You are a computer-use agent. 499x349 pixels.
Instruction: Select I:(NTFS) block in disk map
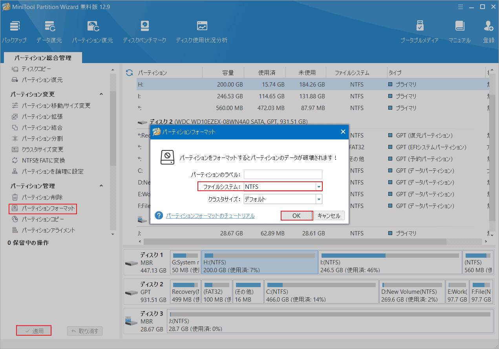tap(390, 262)
